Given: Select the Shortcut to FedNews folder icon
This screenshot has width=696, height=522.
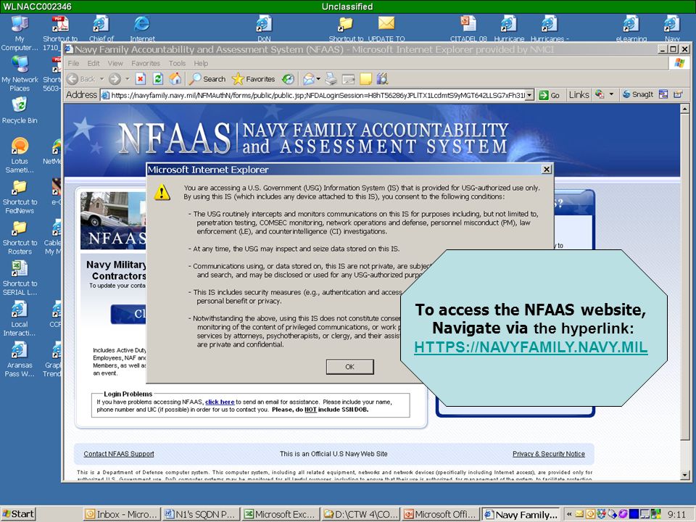Looking at the screenshot, I should click(x=20, y=196).
